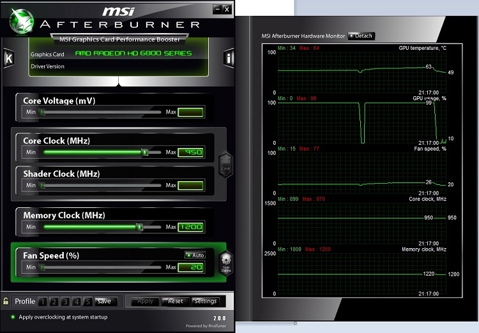The image size is (479, 333).
Task: Open the Settings dialog
Action: point(205,302)
